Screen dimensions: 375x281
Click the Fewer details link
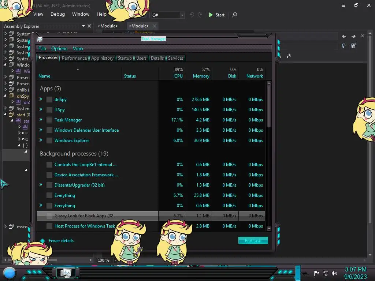(61, 241)
